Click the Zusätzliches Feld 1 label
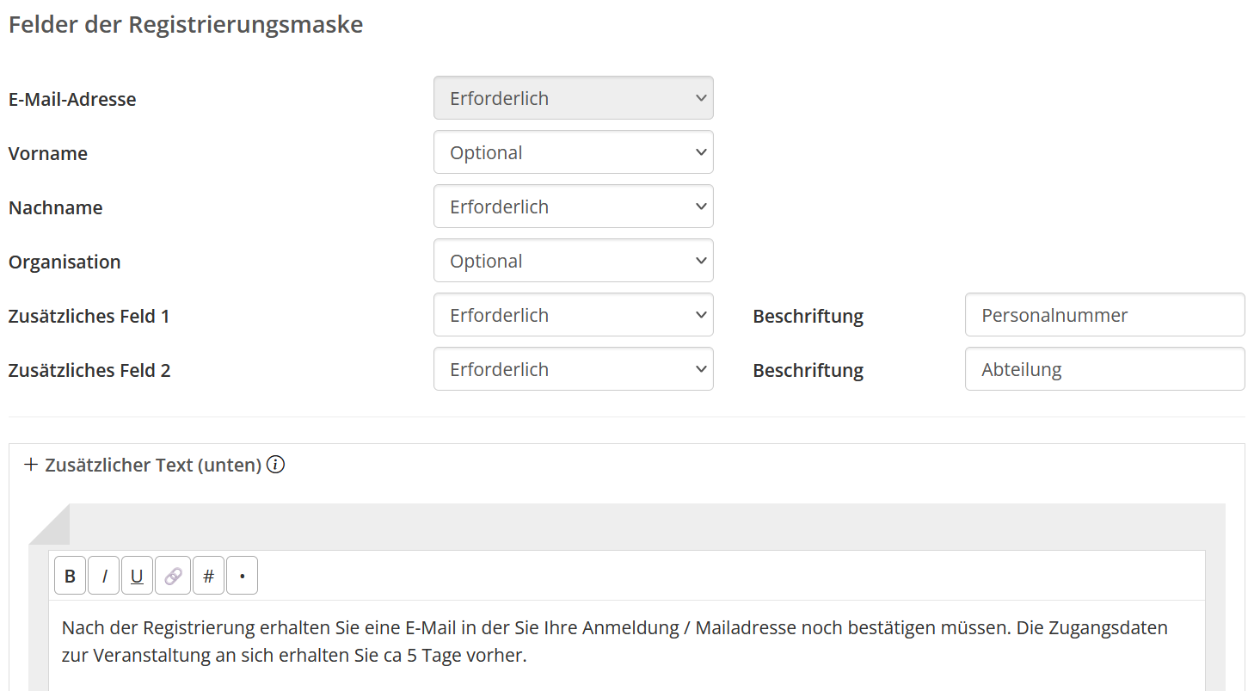 tap(89, 317)
